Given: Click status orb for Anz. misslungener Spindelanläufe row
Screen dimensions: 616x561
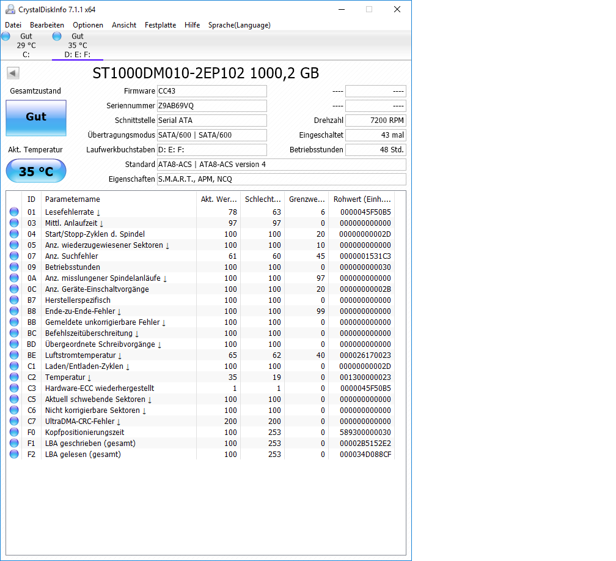Looking at the screenshot, I should pos(14,278).
